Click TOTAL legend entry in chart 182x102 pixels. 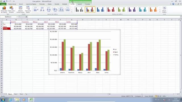(x=116, y=55)
